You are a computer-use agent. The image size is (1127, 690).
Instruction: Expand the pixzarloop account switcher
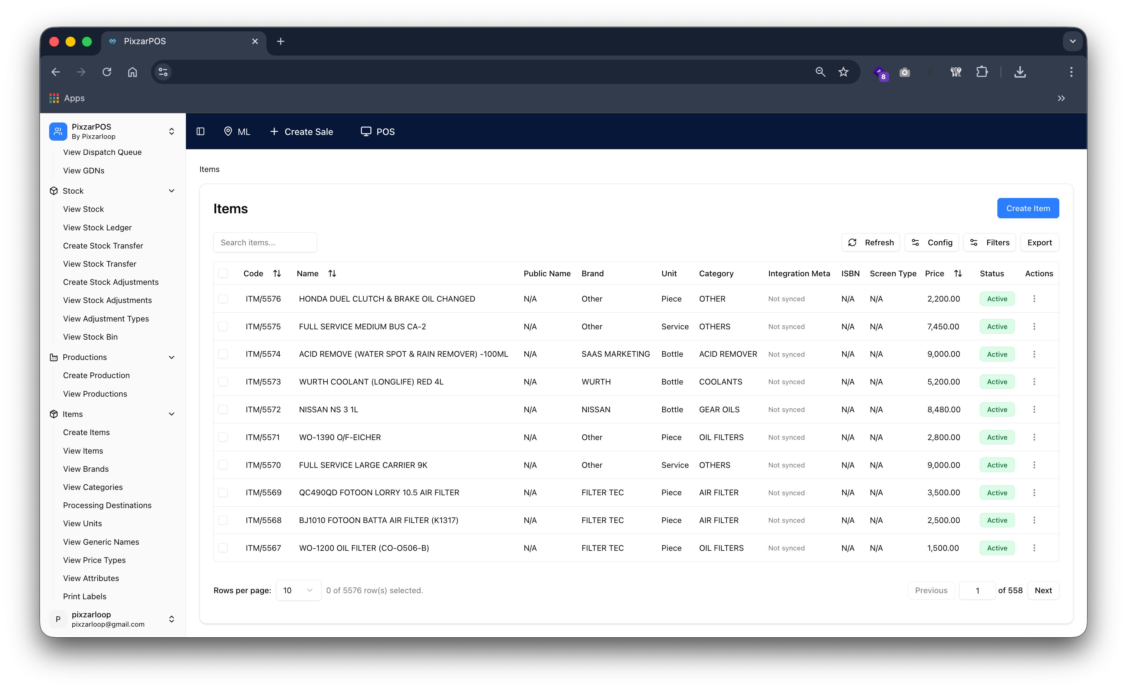(172, 619)
